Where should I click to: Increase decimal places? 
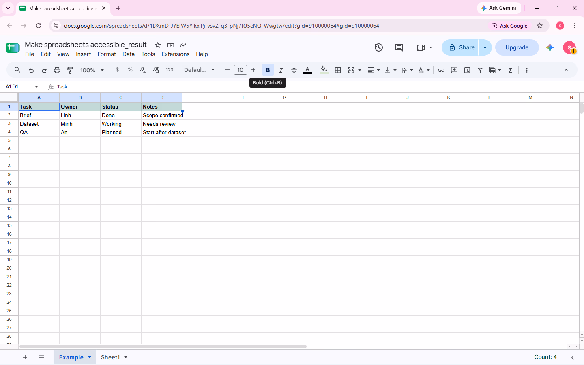click(156, 70)
